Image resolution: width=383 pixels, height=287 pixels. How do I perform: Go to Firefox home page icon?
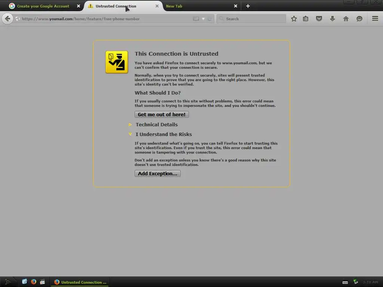coord(346,19)
